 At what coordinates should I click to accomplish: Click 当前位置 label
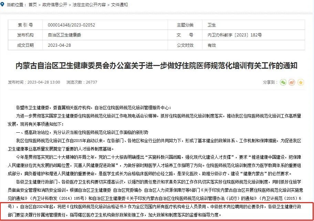pyautogui.click(x=16, y=4)
